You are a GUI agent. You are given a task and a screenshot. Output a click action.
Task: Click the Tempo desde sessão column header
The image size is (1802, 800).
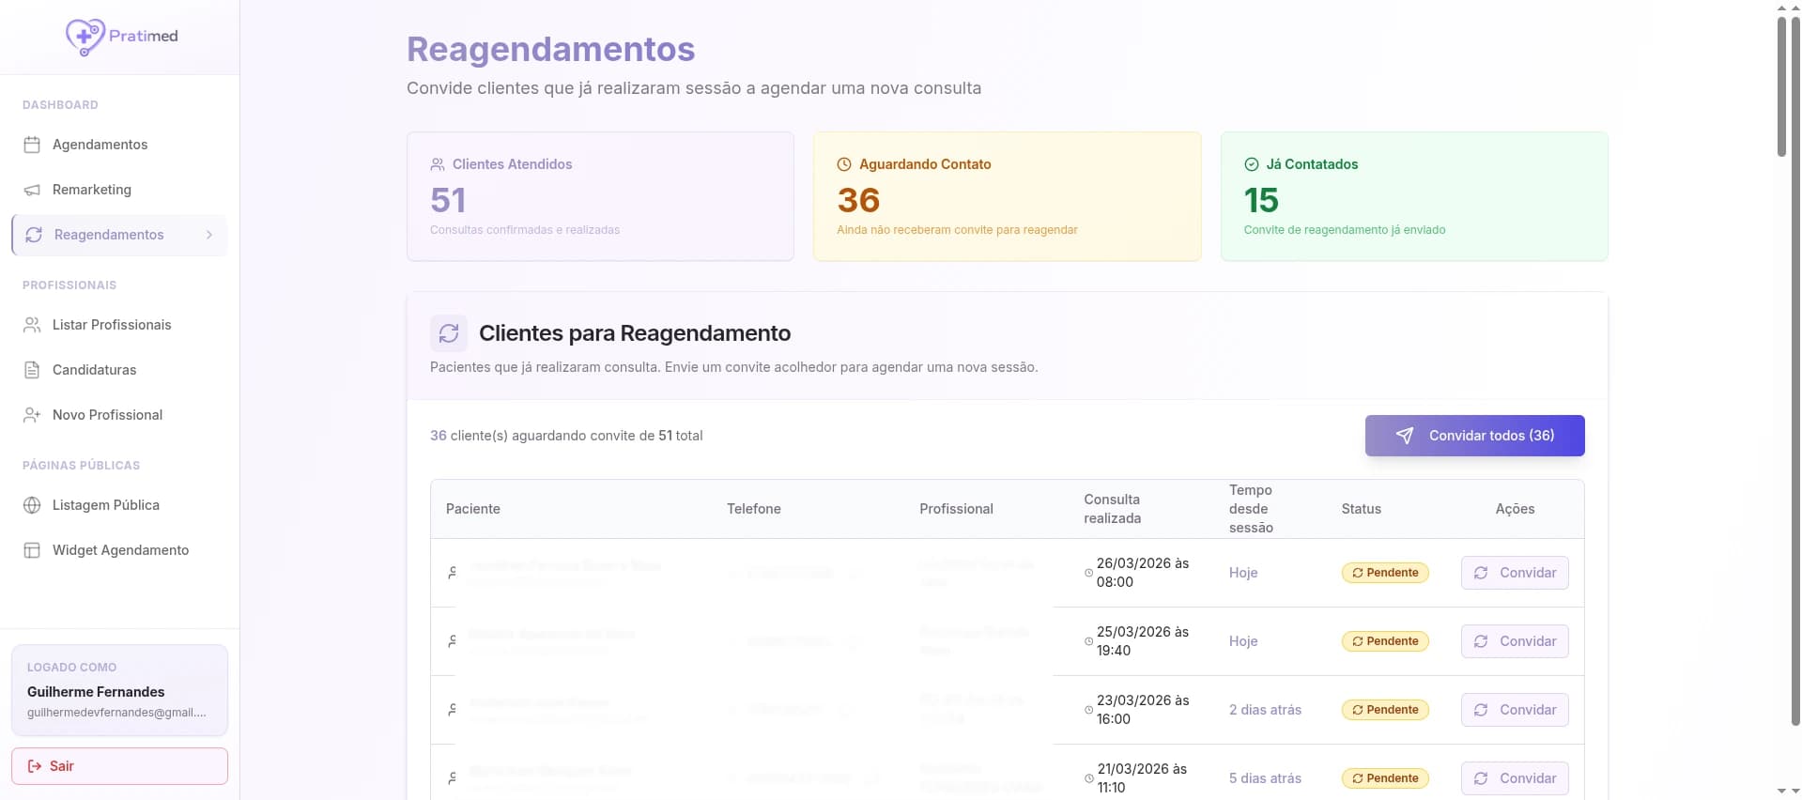tap(1252, 509)
